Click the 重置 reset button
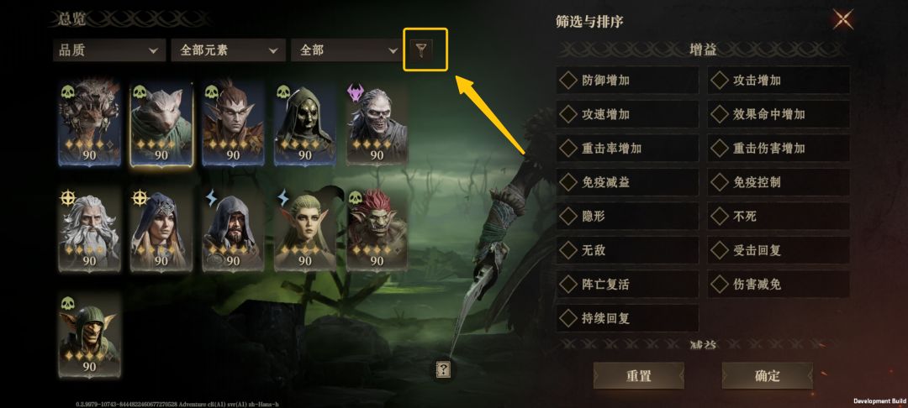Viewport: 908px width, 408px height. tap(639, 376)
